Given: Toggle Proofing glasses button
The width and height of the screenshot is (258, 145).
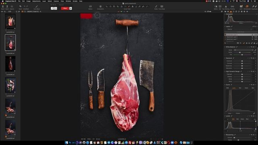Looking at the screenshot, I should click(x=232, y=6).
